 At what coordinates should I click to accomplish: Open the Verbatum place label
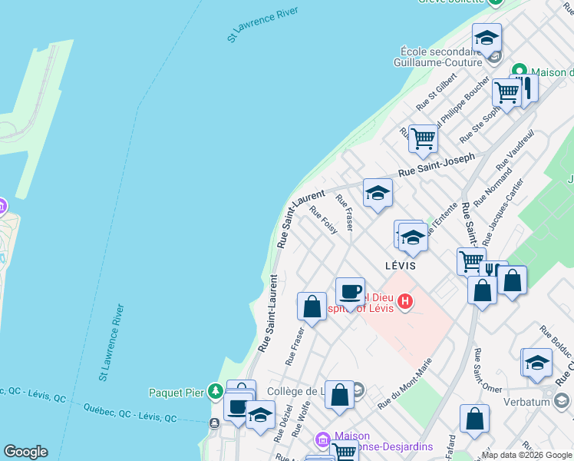point(526,402)
